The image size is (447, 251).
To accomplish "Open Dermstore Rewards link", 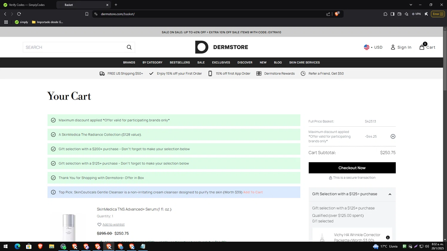I will [275, 73].
